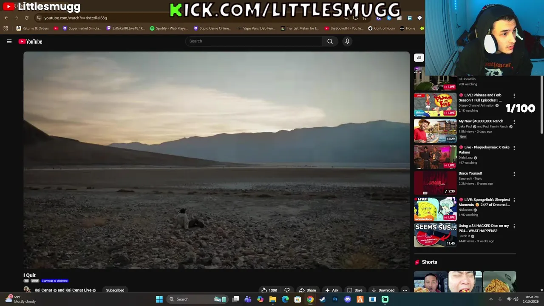Screen dimensions: 544x306
Task: Download the video
Action: [x=383, y=290]
